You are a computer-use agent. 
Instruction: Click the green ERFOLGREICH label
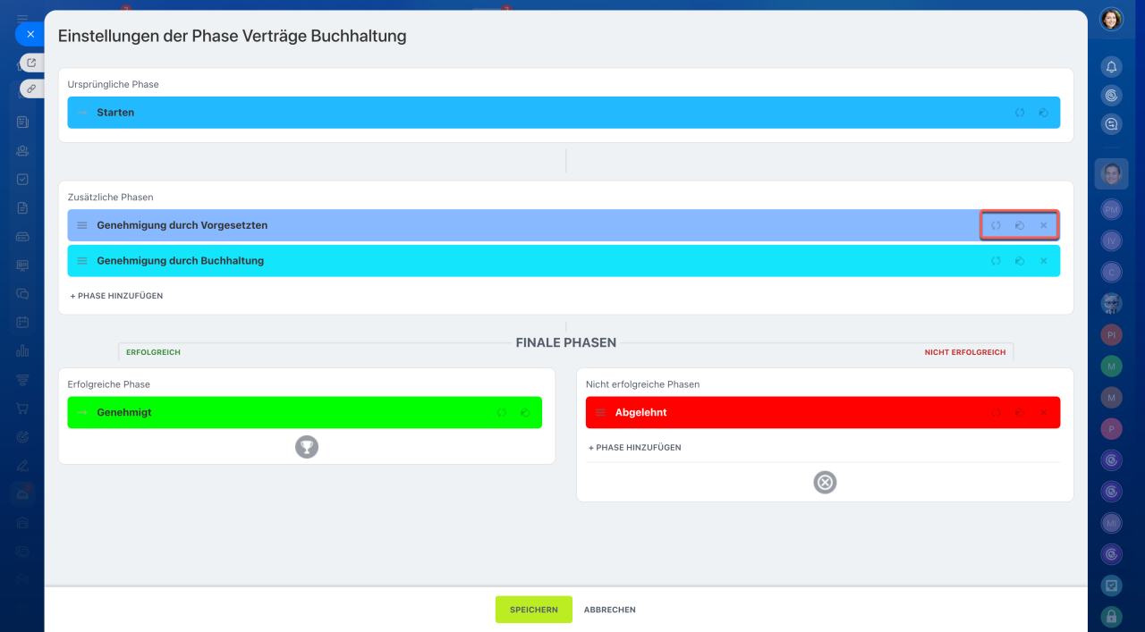point(153,352)
